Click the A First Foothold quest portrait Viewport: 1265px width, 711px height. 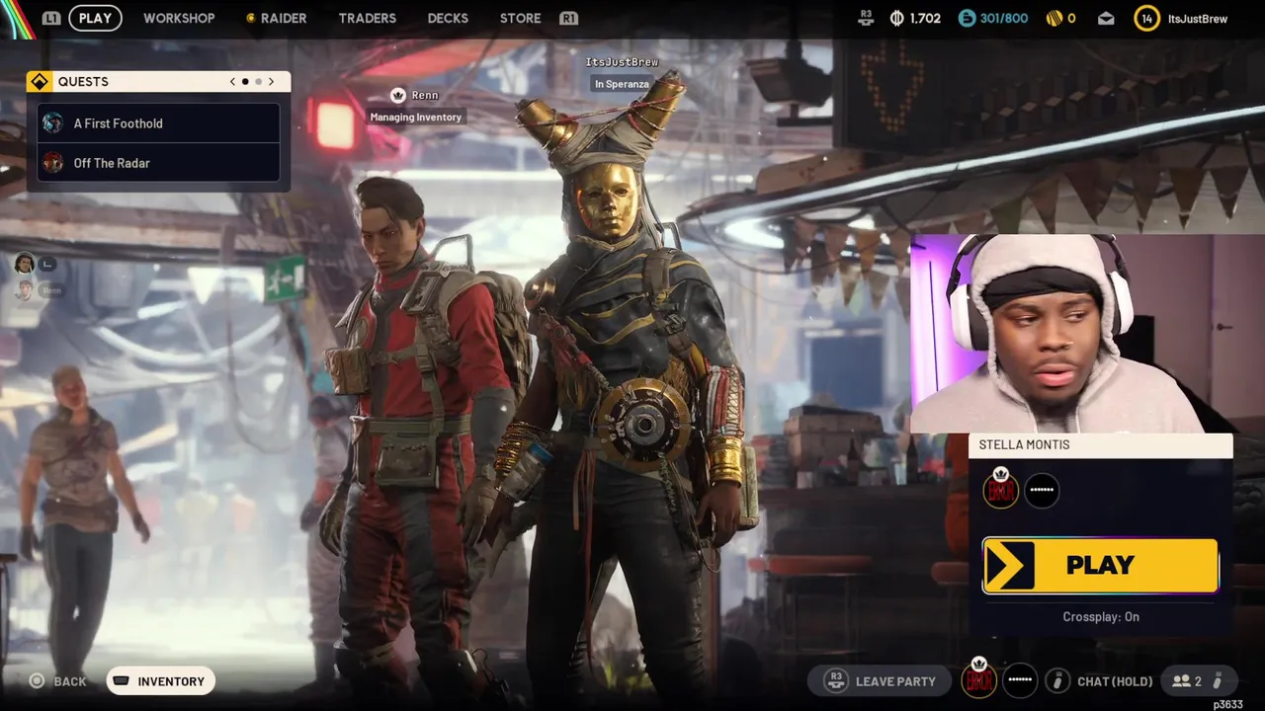pyautogui.click(x=52, y=123)
